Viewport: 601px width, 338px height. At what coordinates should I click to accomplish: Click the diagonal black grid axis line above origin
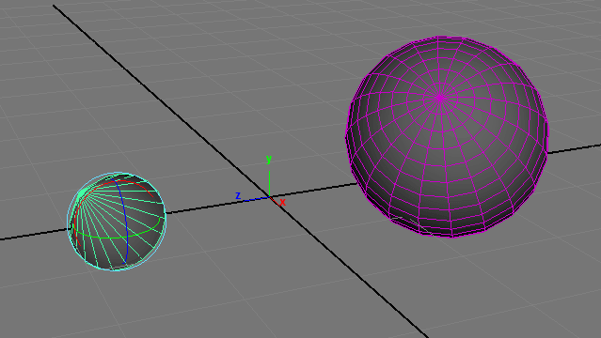pyautogui.click(x=161, y=101)
